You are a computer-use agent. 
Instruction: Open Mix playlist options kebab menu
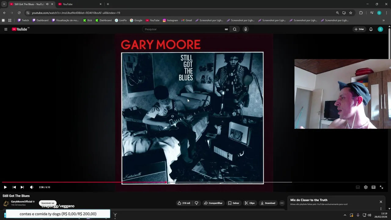point(381,209)
